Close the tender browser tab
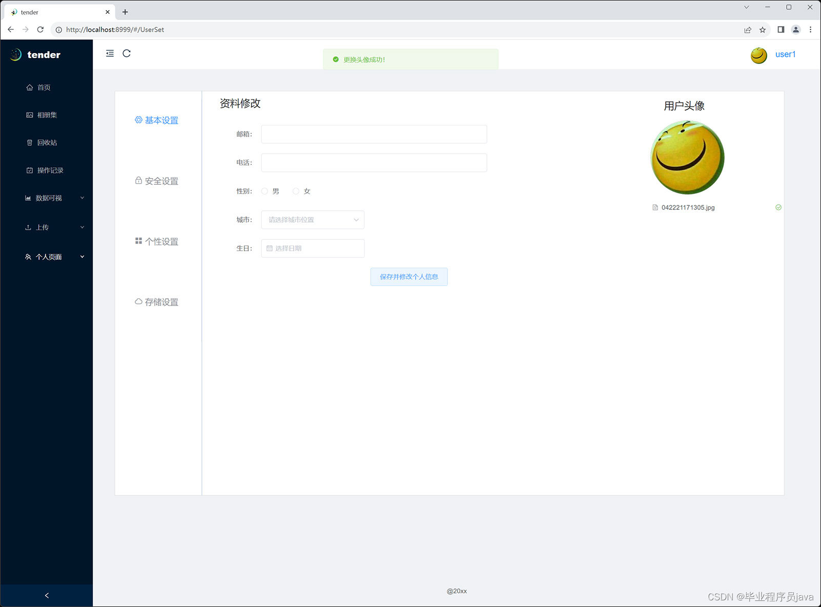 (x=108, y=12)
